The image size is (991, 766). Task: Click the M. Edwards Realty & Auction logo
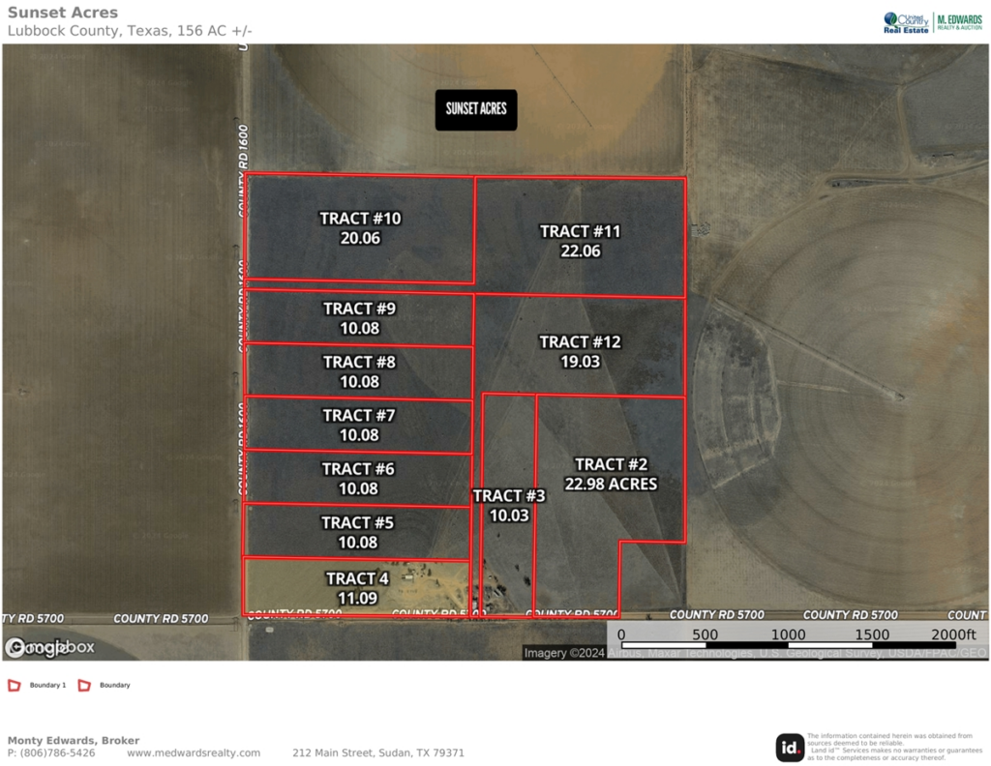coord(958,21)
